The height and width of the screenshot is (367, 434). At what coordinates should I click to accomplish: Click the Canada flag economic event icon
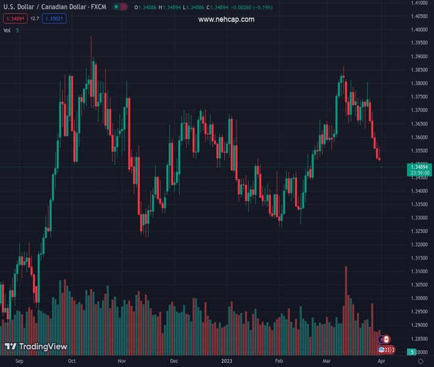coord(386,339)
